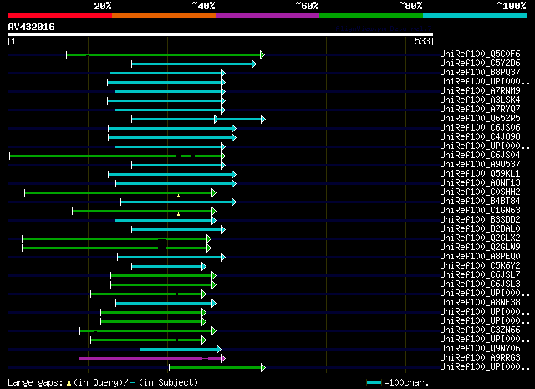The height and width of the screenshot is (389, 535).
Task: Select hit label UniRef100_C1GN63
Action: [480, 210]
